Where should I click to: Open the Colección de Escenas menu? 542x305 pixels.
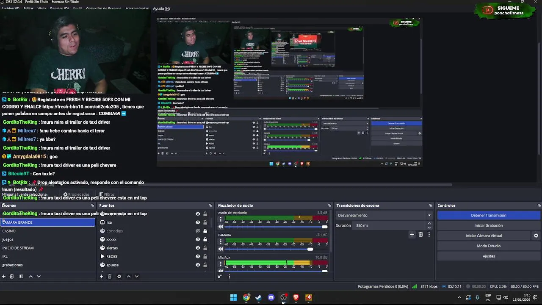click(104, 8)
